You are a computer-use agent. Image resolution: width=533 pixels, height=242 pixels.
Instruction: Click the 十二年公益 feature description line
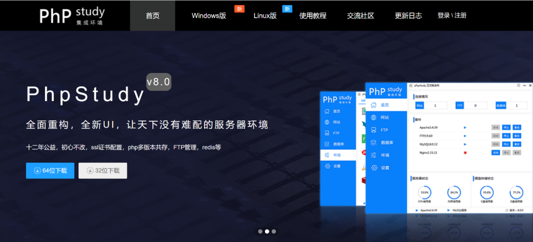point(124,147)
